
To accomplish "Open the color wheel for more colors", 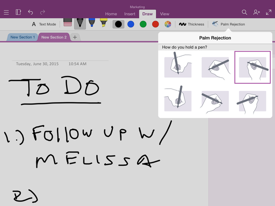I will (168, 24).
